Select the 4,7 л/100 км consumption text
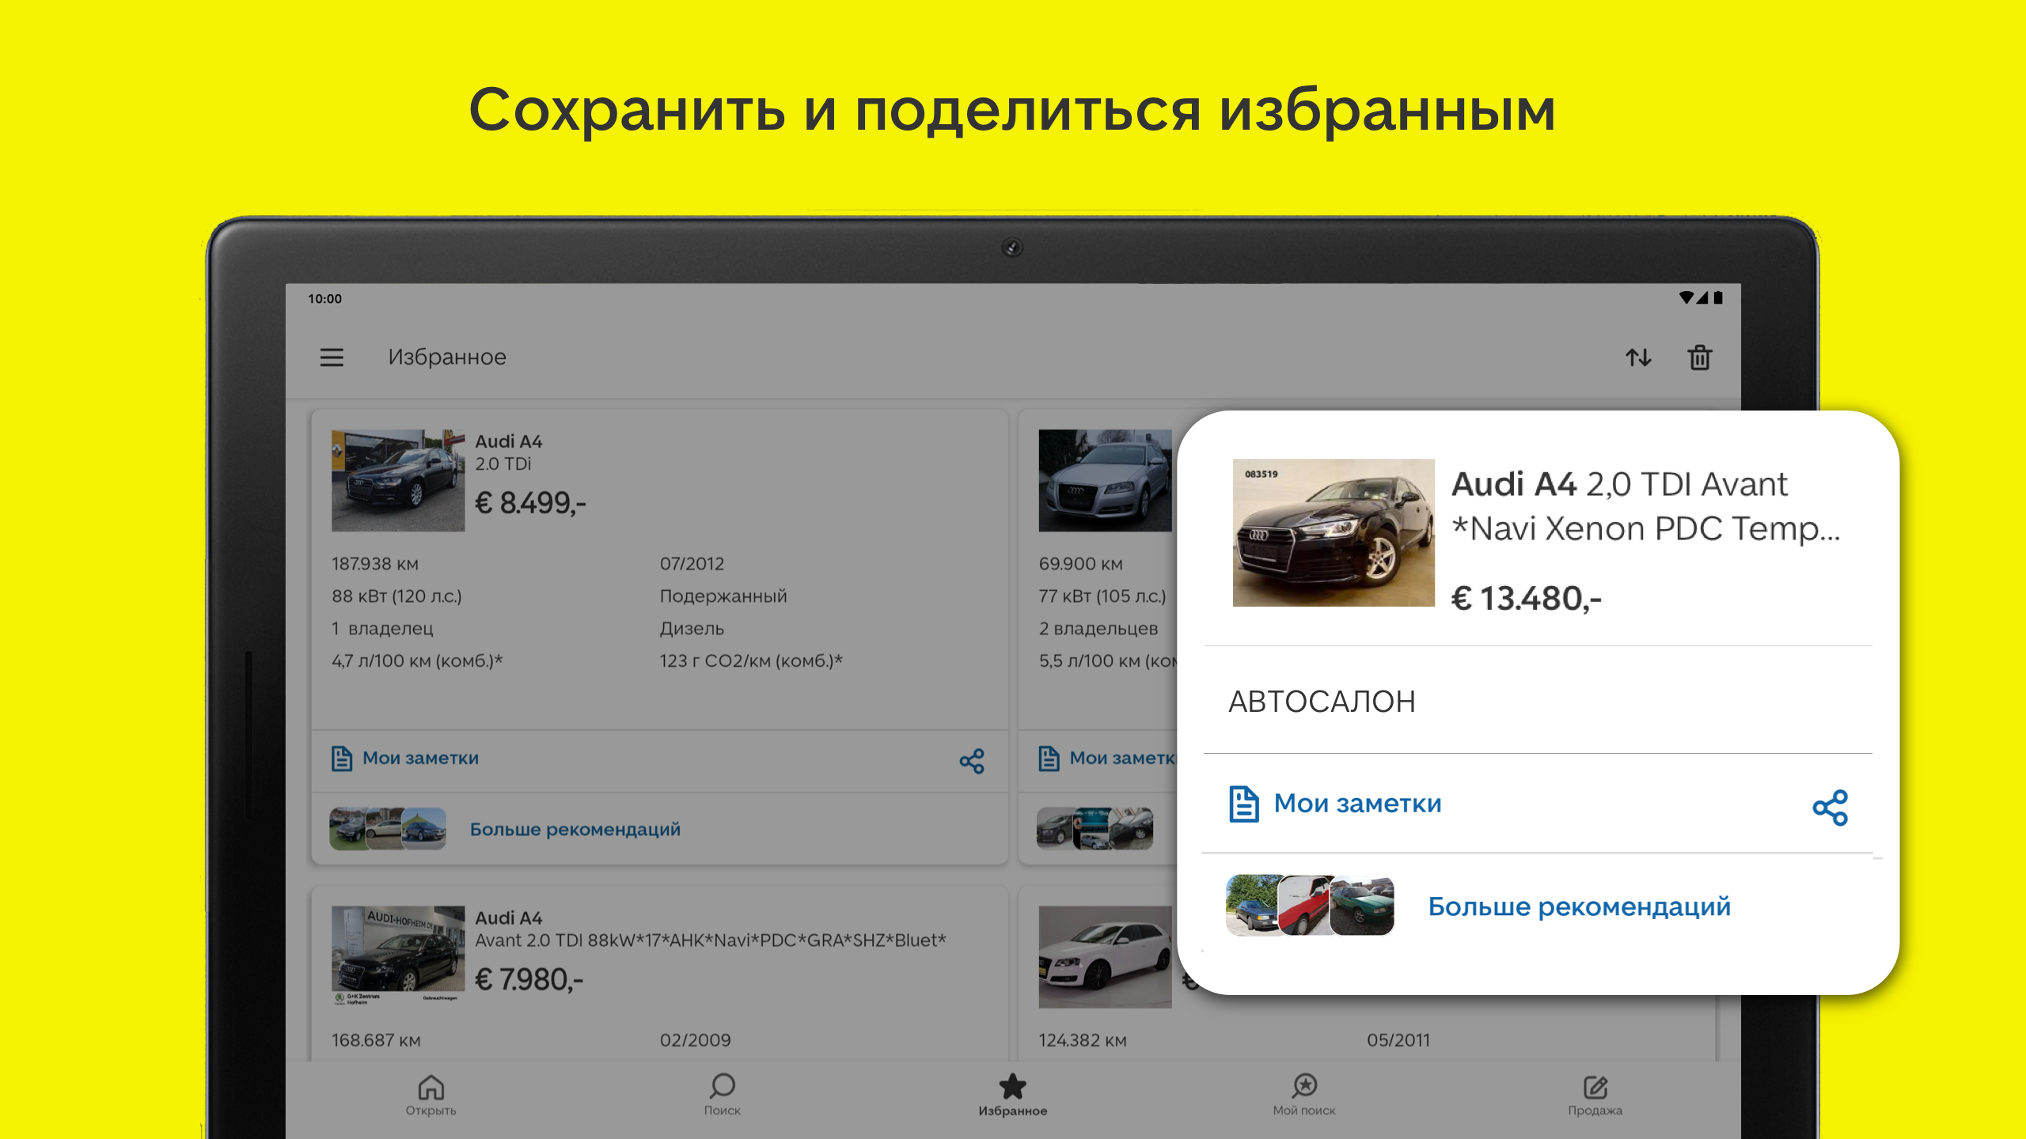This screenshot has height=1139, width=2026. pos(417,661)
